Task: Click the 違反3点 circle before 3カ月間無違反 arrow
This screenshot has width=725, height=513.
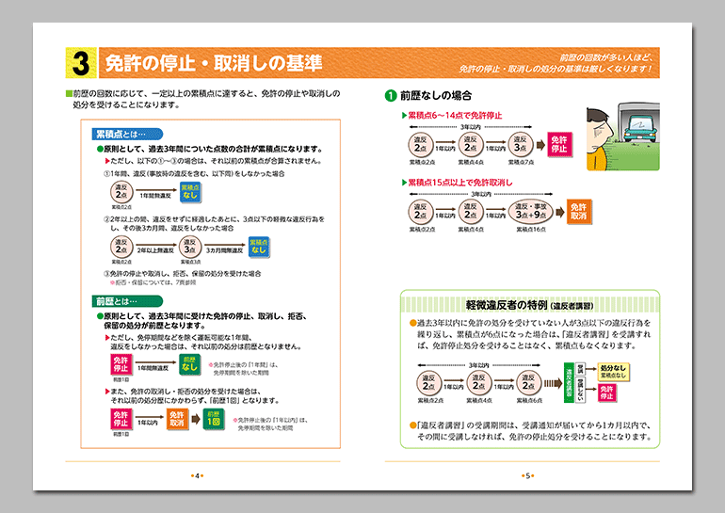Action: pyautogui.click(x=190, y=247)
